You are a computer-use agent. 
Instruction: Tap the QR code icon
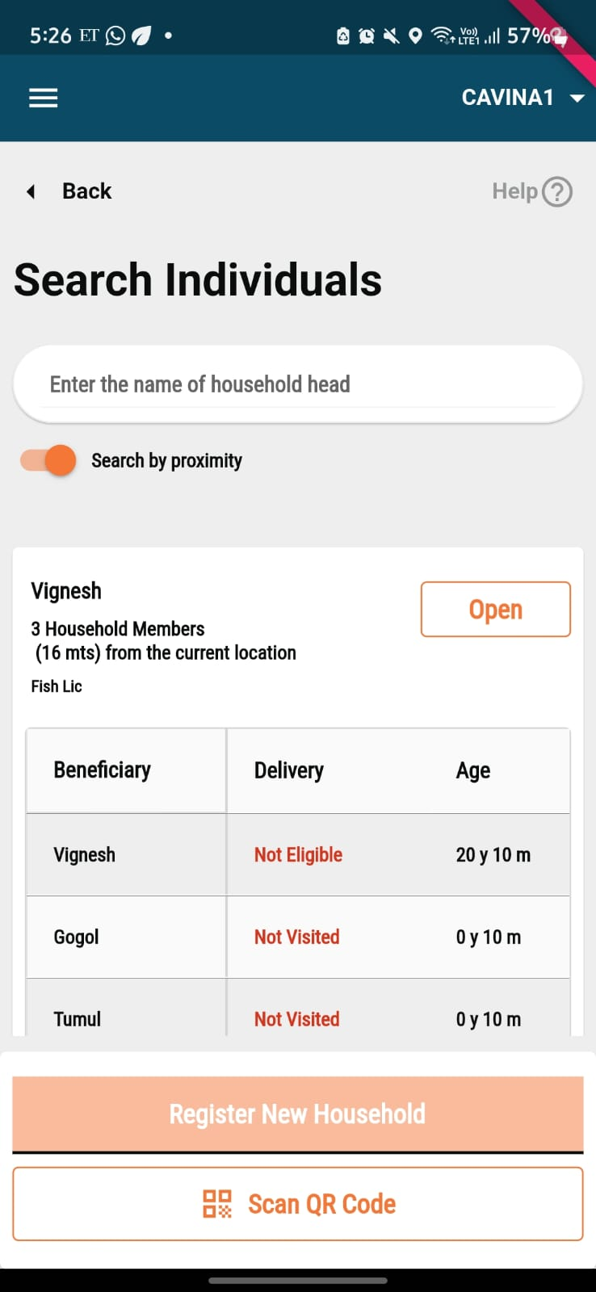pyautogui.click(x=216, y=1204)
